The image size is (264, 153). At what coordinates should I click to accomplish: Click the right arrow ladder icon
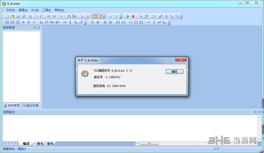coord(65,22)
